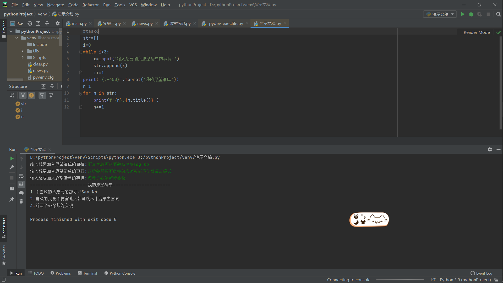The height and width of the screenshot is (283, 503).
Task: Toggle show fields filter in Structure
Action: [31, 95]
